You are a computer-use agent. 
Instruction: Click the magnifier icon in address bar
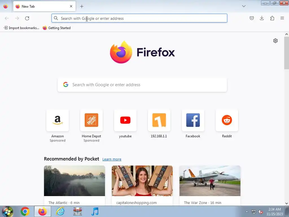(x=56, y=18)
